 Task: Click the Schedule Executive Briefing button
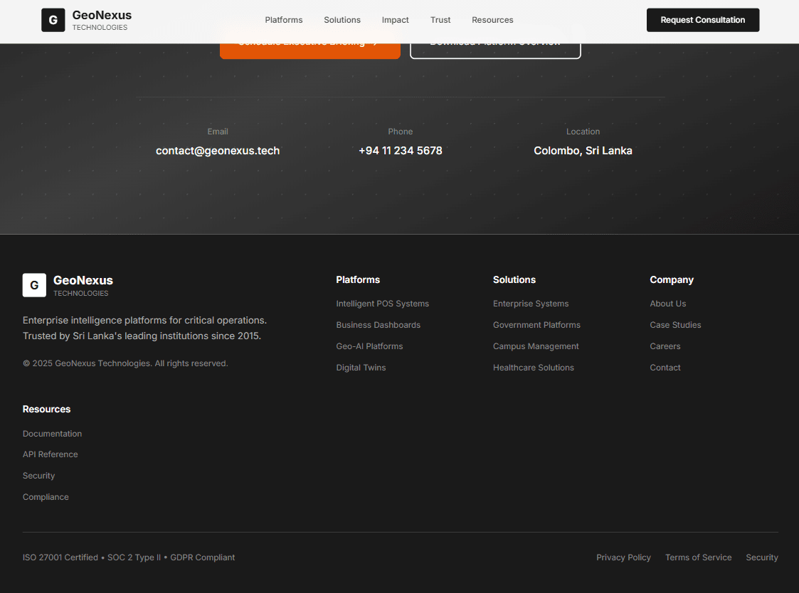[x=309, y=41]
